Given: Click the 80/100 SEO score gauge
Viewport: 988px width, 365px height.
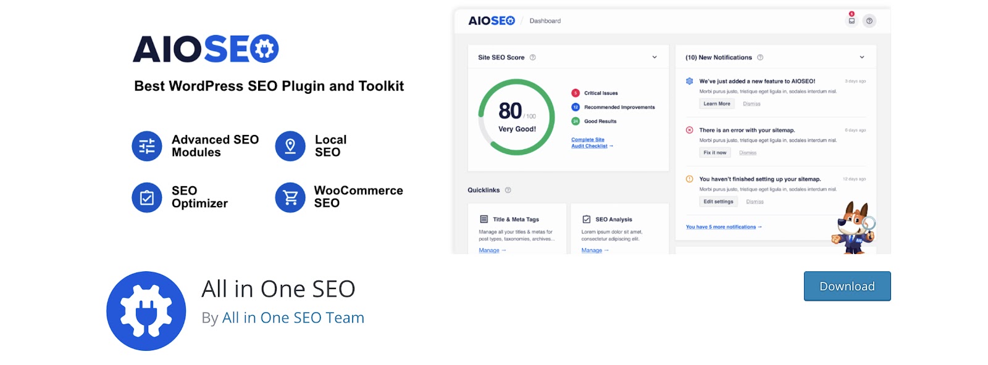Looking at the screenshot, I should coord(517,117).
